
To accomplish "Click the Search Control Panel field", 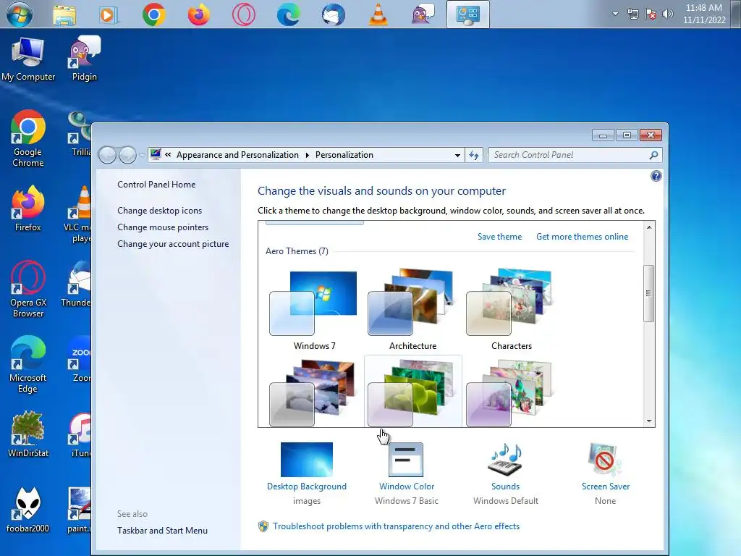I will pos(575,155).
